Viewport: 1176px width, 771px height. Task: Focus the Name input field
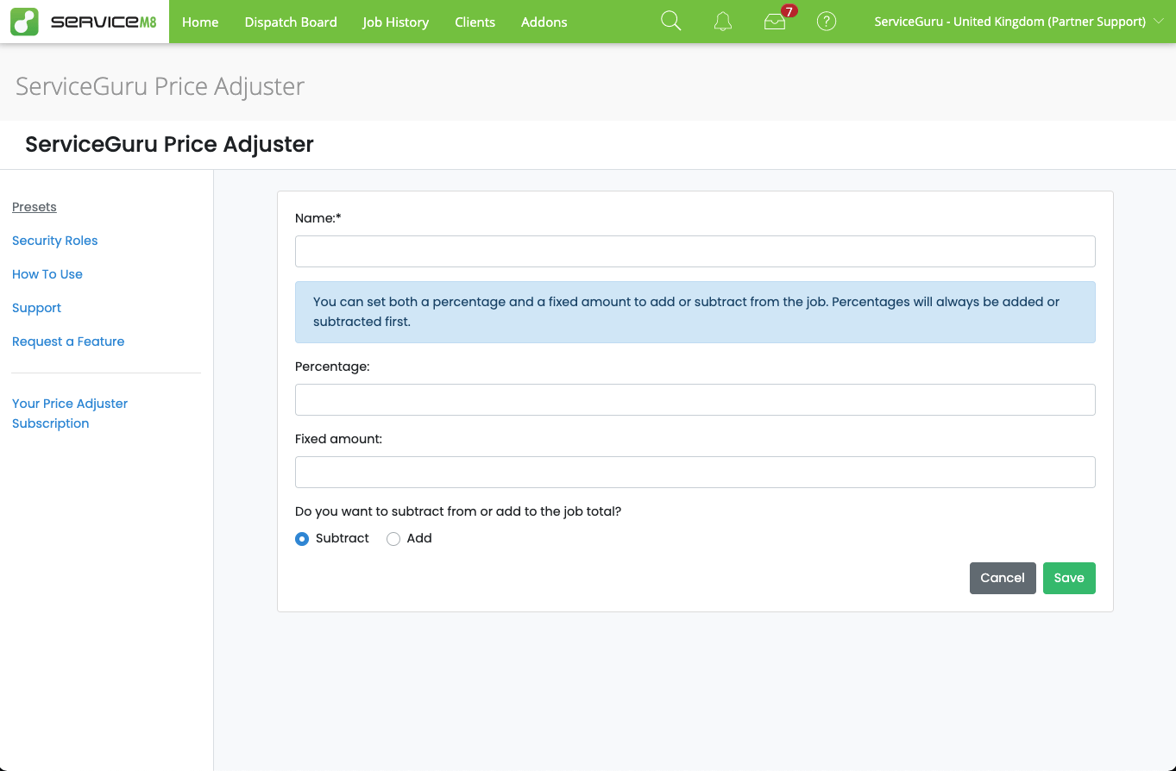click(x=695, y=251)
